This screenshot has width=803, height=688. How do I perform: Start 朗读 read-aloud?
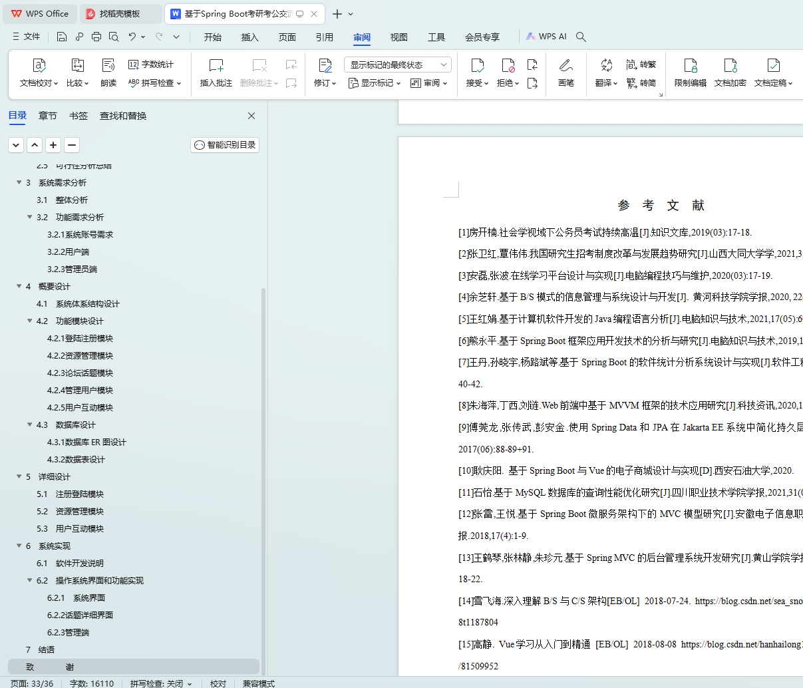(108, 73)
